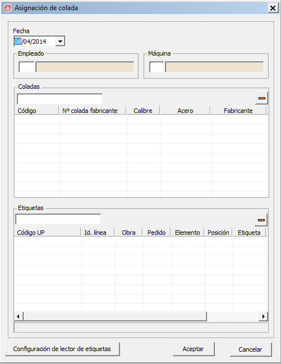Open the Fecha date dropdown arrow
The width and height of the screenshot is (281, 364).
point(60,42)
